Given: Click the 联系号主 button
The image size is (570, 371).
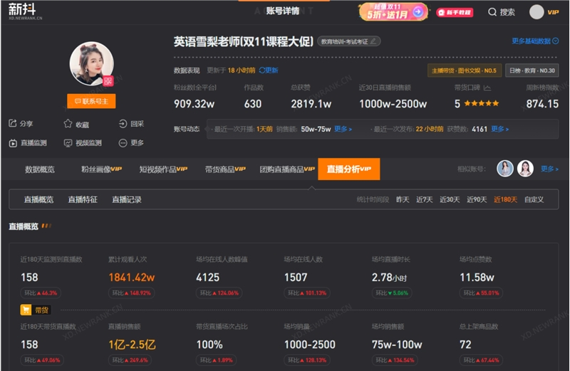Looking at the screenshot, I should [91, 101].
